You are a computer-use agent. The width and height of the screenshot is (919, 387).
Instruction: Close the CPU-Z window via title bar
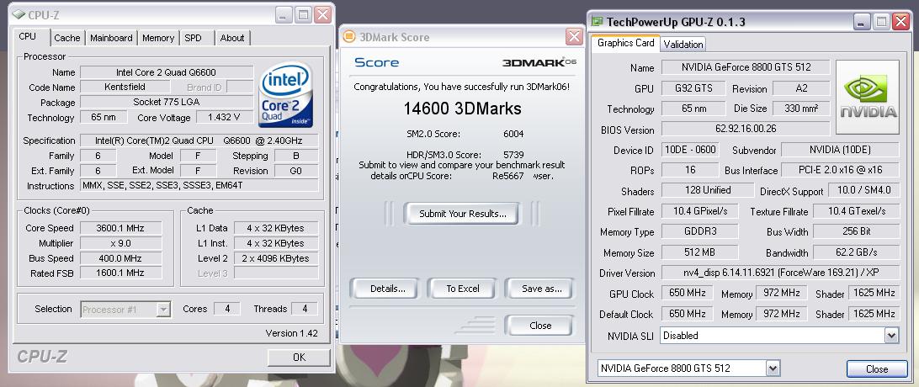322,14
